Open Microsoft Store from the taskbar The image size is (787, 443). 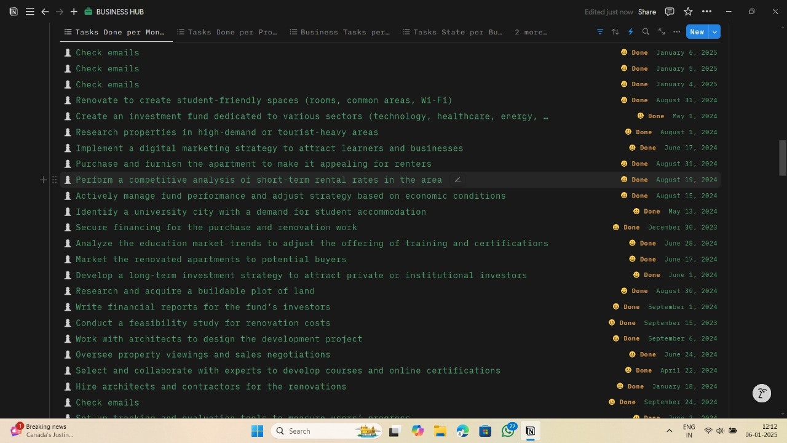[x=485, y=431]
